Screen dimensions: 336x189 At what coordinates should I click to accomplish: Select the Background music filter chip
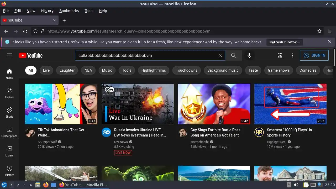(x=223, y=70)
